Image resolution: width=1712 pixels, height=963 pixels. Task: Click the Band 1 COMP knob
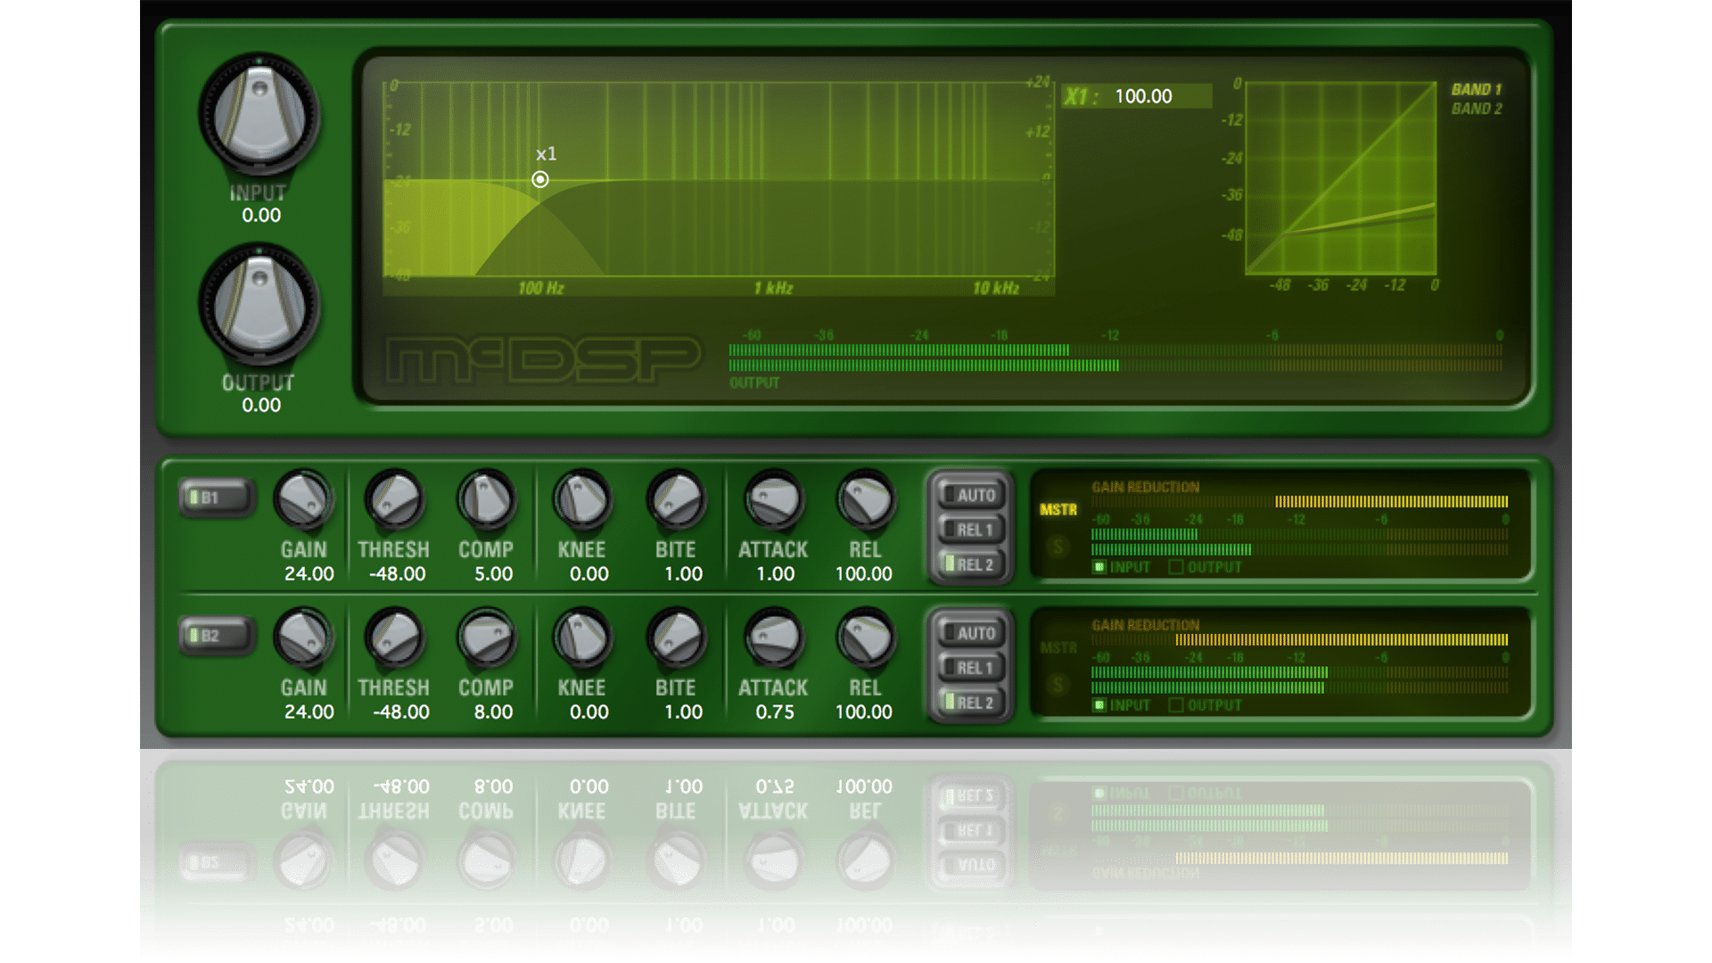pyautogui.click(x=486, y=499)
